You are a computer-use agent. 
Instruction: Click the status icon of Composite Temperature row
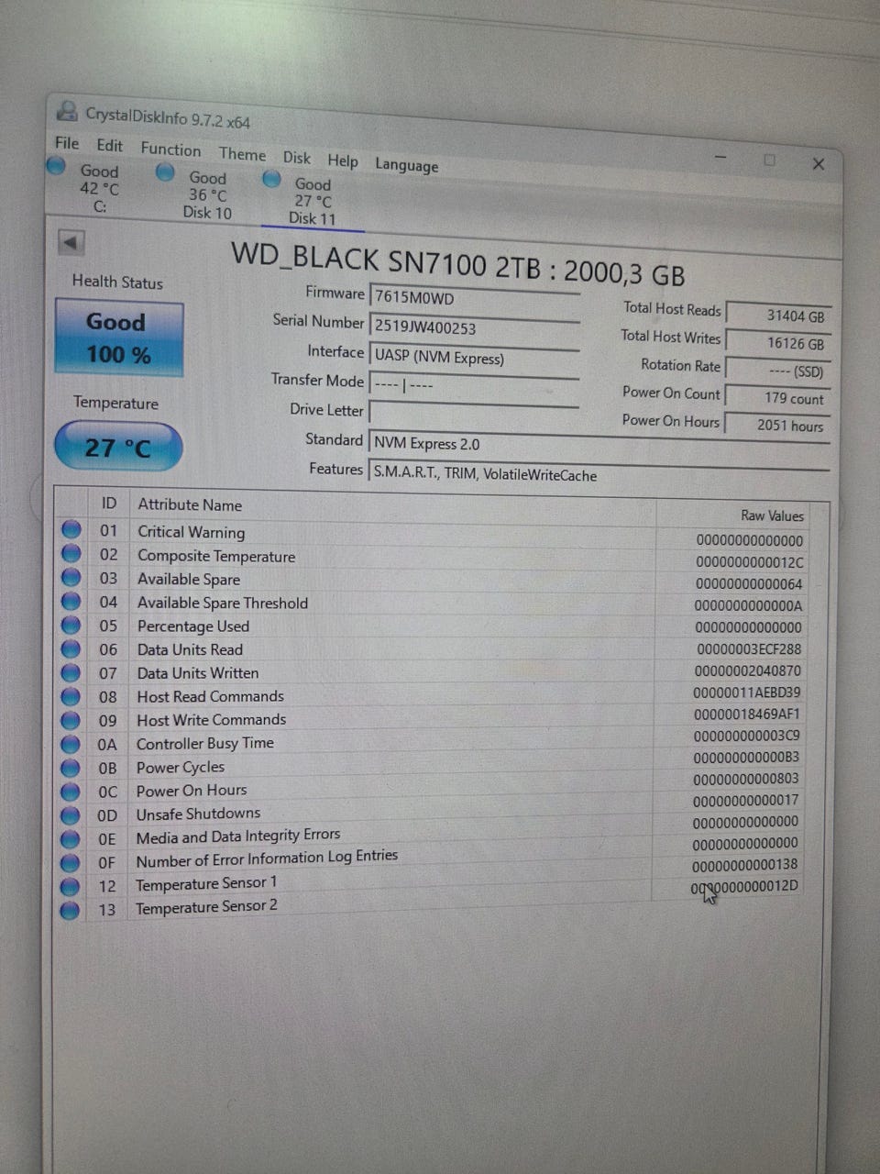71,554
